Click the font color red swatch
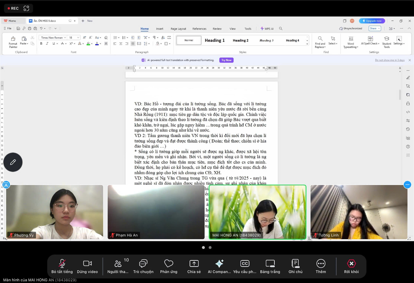This screenshot has height=283, width=414. [97, 44]
